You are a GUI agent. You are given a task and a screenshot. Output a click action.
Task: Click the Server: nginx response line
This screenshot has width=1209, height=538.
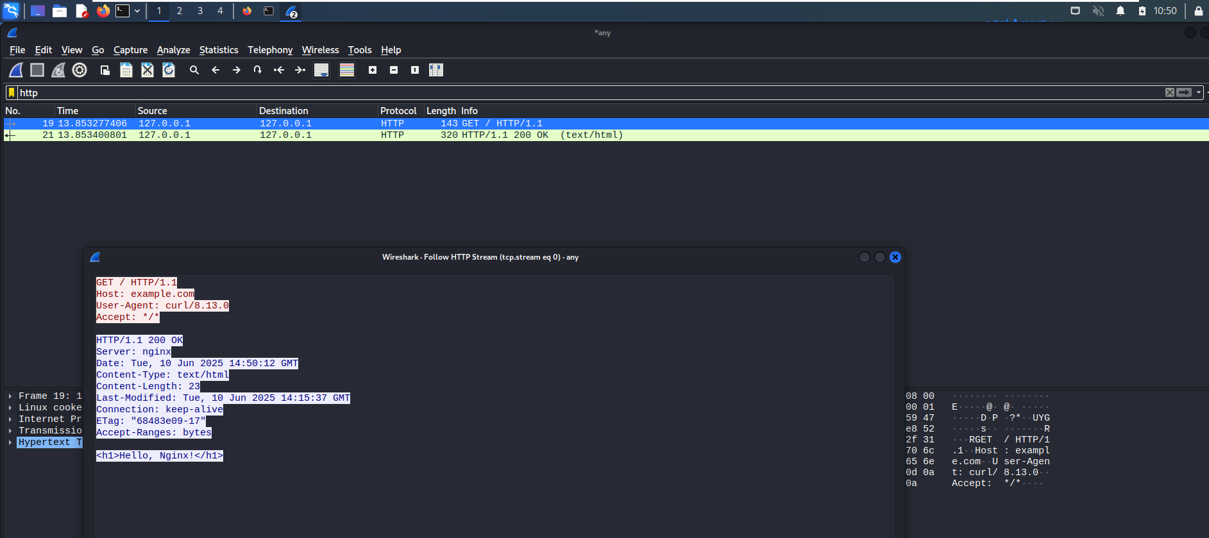(x=133, y=352)
